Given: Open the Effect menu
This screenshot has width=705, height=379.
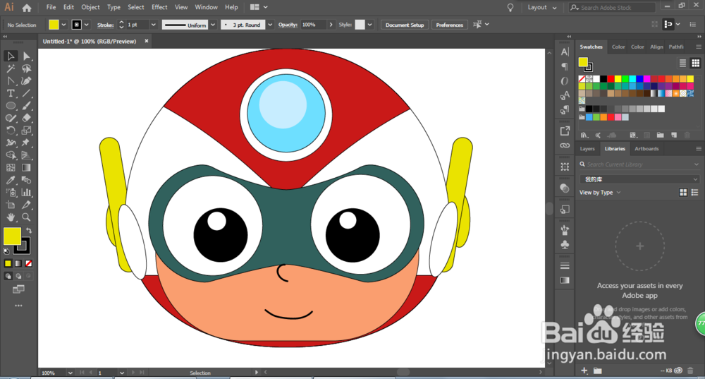Looking at the screenshot, I should [x=159, y=7].
